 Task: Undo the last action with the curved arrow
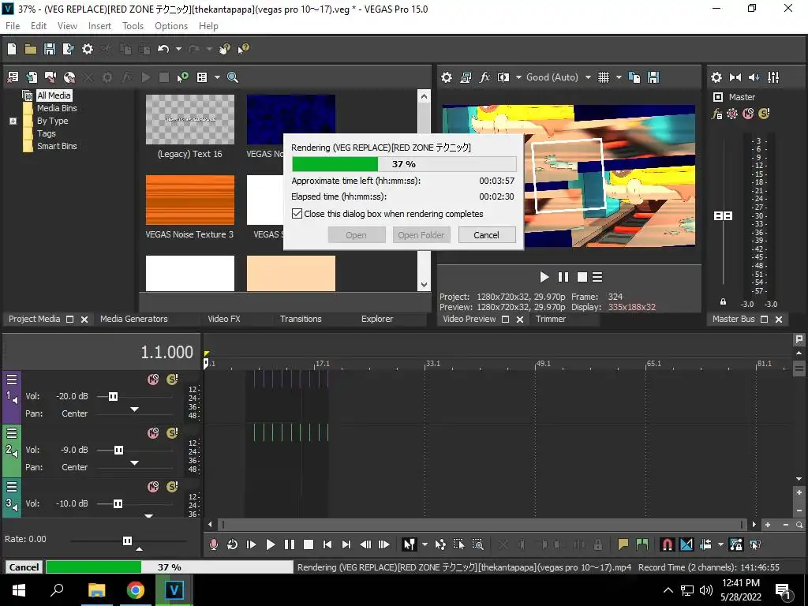coord(163,49)
